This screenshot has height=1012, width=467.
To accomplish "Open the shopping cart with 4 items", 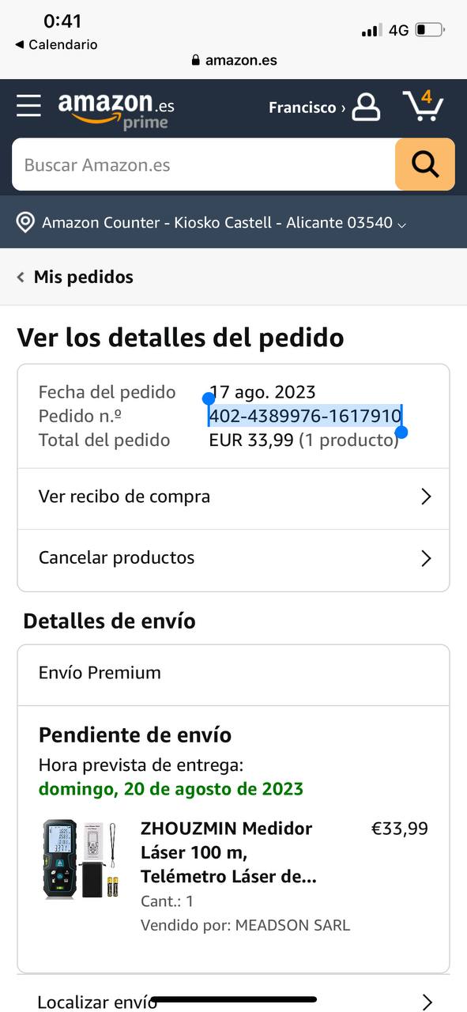I will (x=423, y=106).
